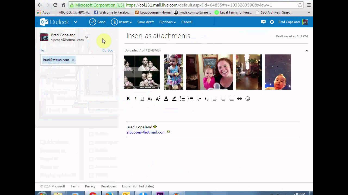Viewport: 348px width, 195px height.
Task: Open the messaging chat icon
Action: pyautogui.click(x=263, y=22)
